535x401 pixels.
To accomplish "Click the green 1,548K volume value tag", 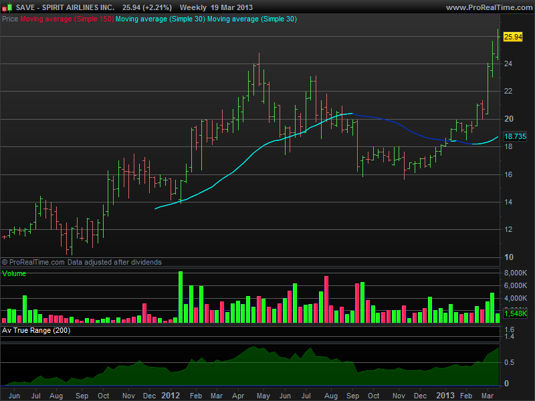I will [515, 313].
